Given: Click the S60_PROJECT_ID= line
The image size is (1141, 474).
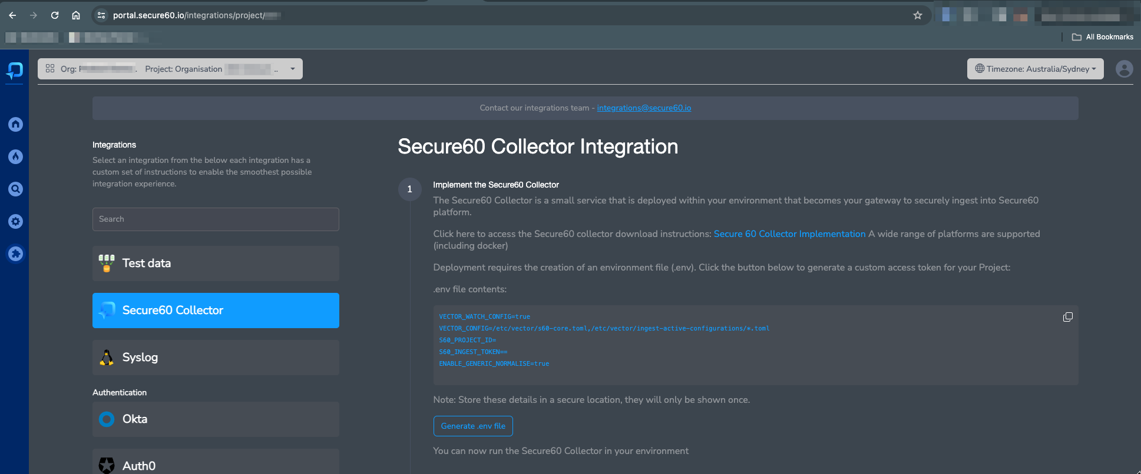Looking at the screenshot, I should pos(467,340).
